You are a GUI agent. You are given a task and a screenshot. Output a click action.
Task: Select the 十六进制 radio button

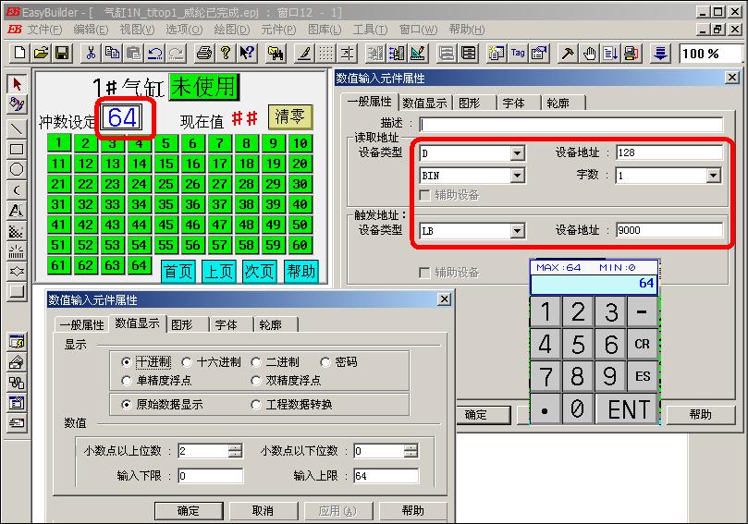pos(188,362)
